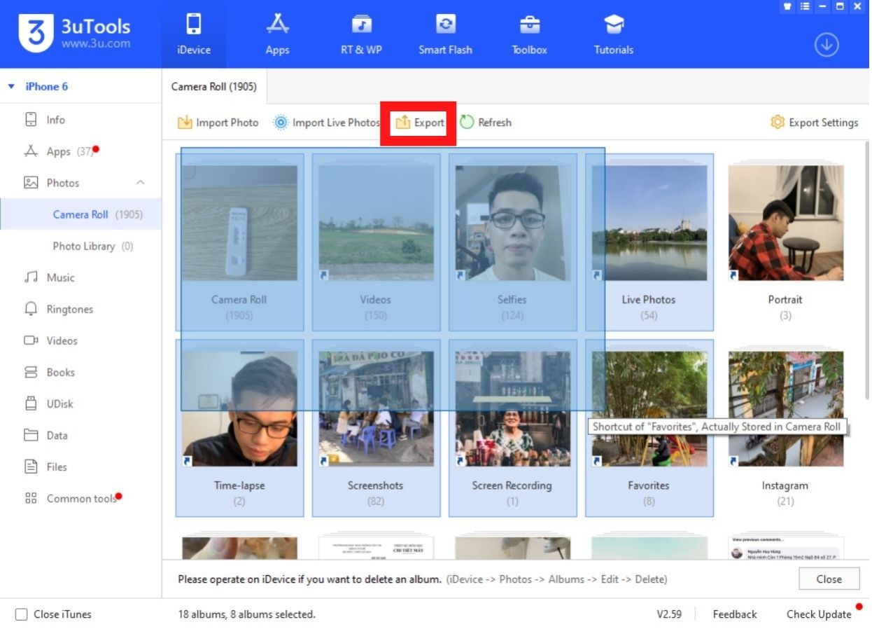This screenshot has height=629, width=872.
Task: Refresh the album list
Action: 486,123
